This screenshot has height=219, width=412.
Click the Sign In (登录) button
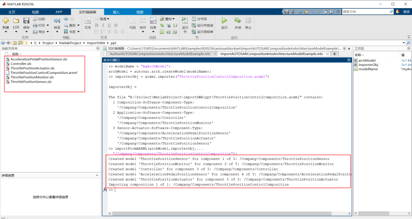(406, 12)
